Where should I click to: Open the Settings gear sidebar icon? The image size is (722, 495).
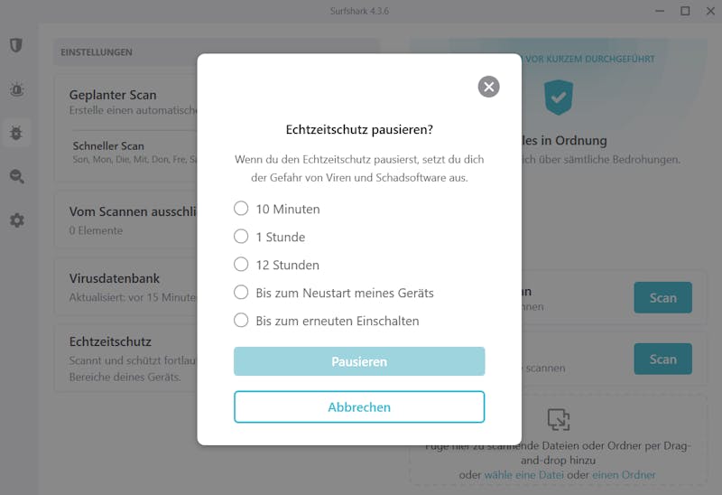pos(17,220)
